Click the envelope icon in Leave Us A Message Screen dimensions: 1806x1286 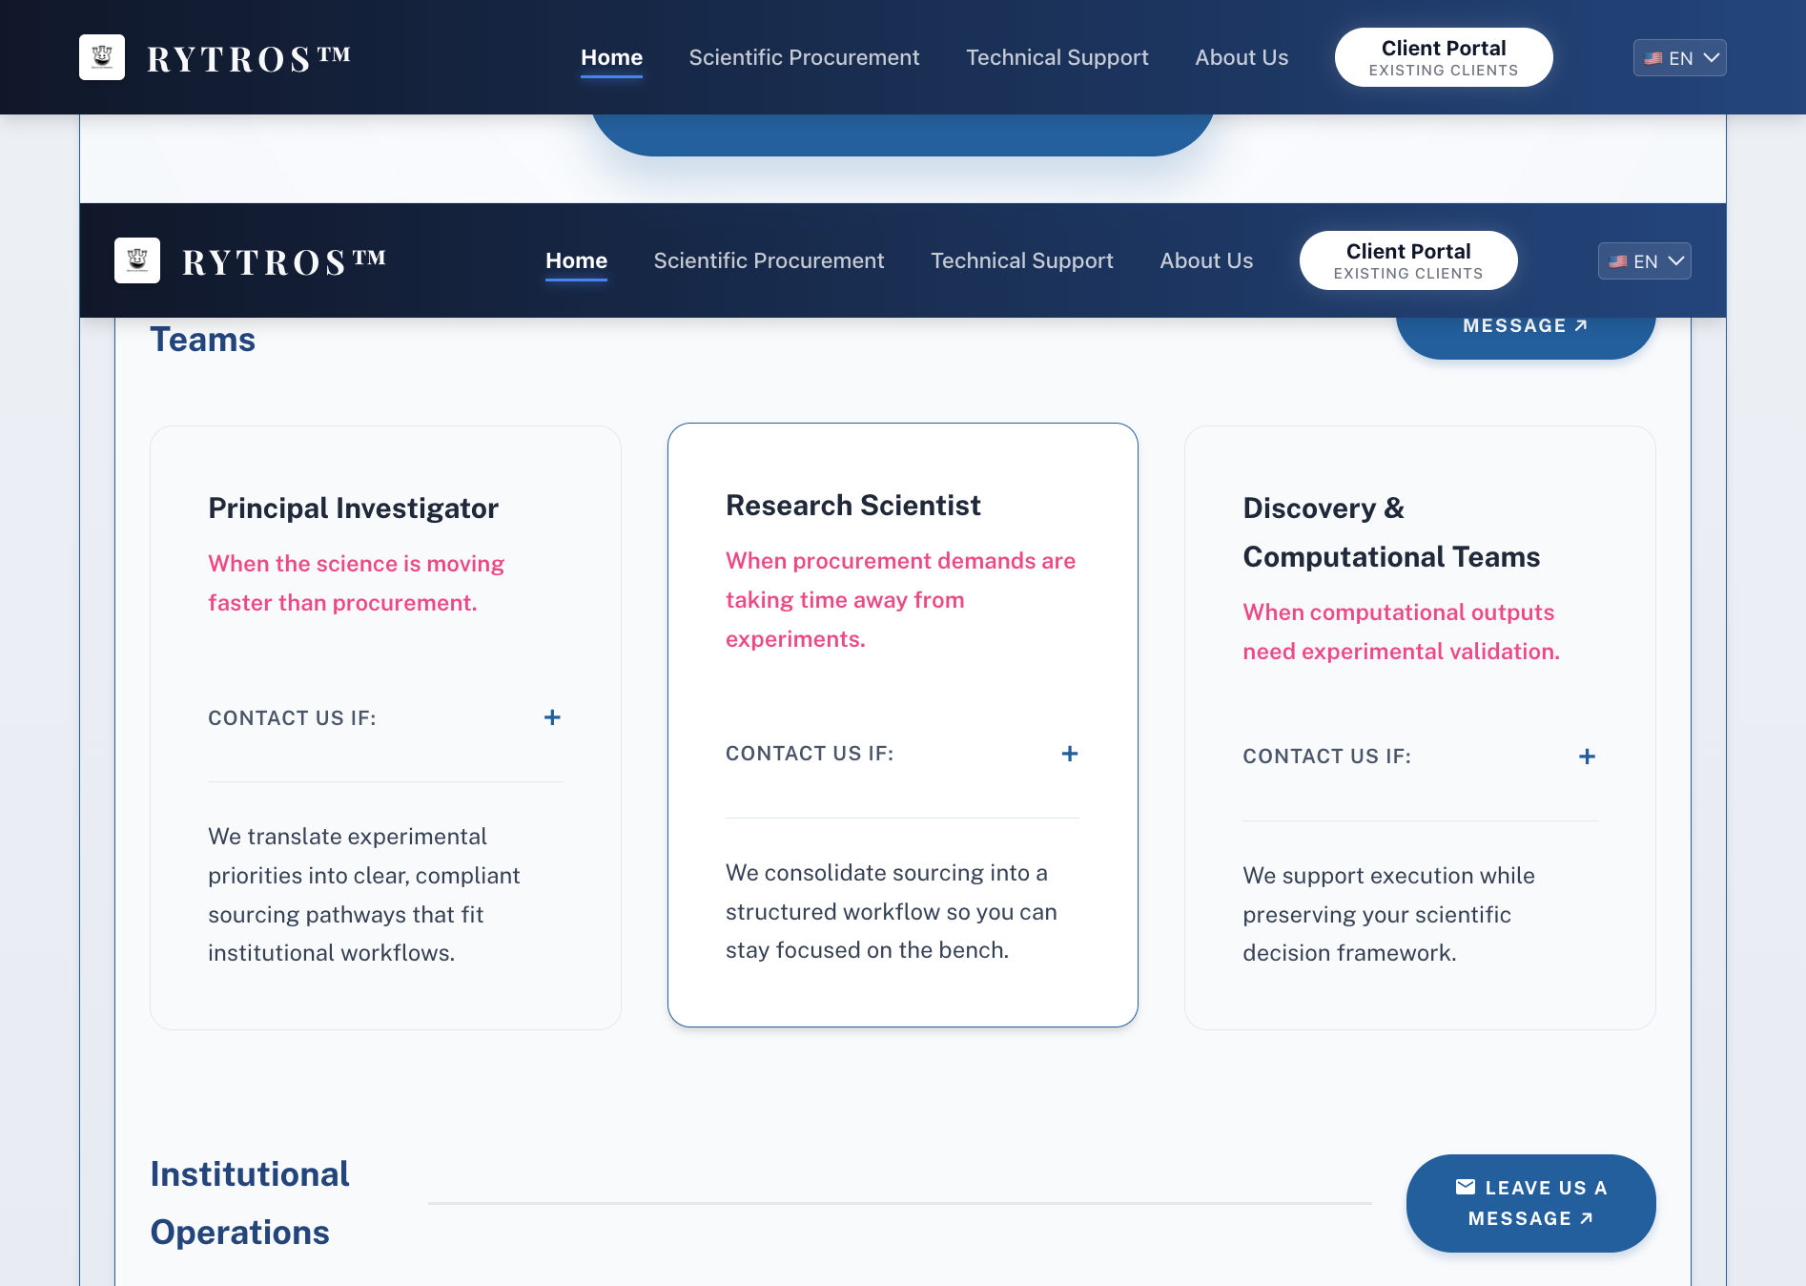(1466, 1187)
